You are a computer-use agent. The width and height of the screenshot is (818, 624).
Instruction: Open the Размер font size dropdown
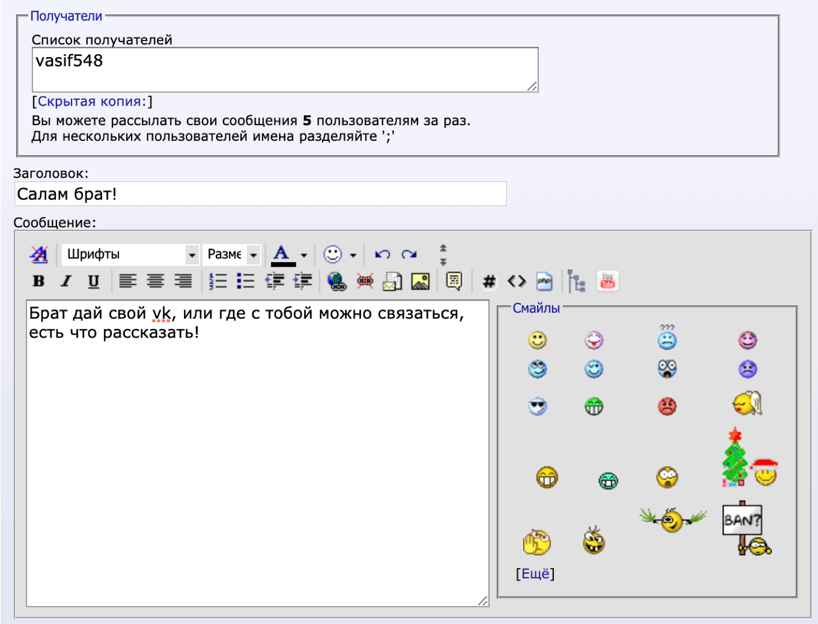point(231,254)
